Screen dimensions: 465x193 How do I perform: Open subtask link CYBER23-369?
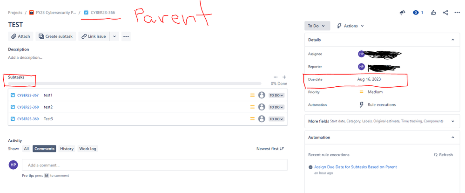pos(28,119)
